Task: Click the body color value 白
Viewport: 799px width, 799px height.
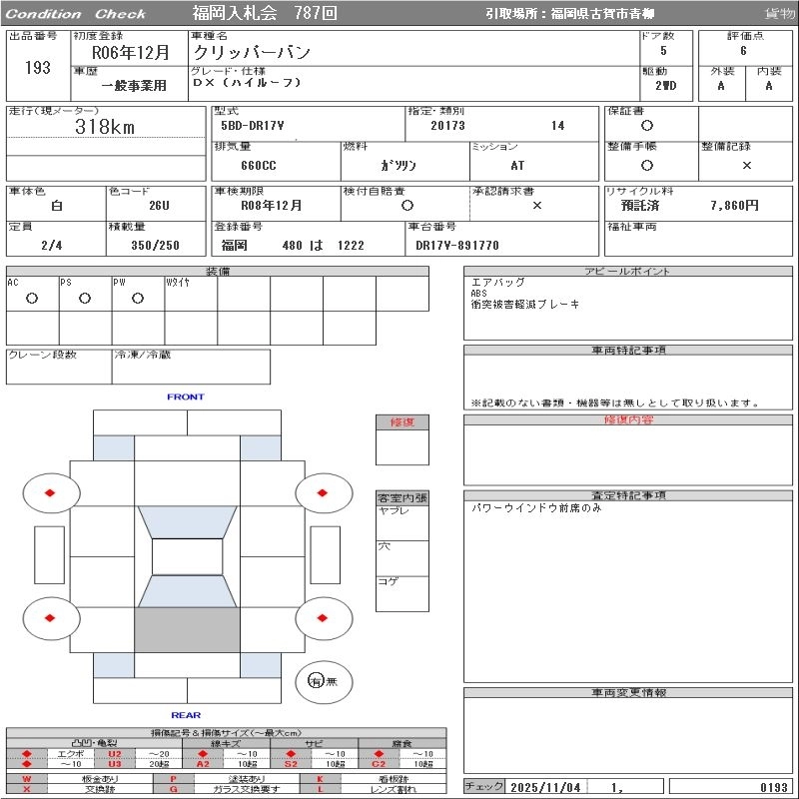Action: [57, 206]
